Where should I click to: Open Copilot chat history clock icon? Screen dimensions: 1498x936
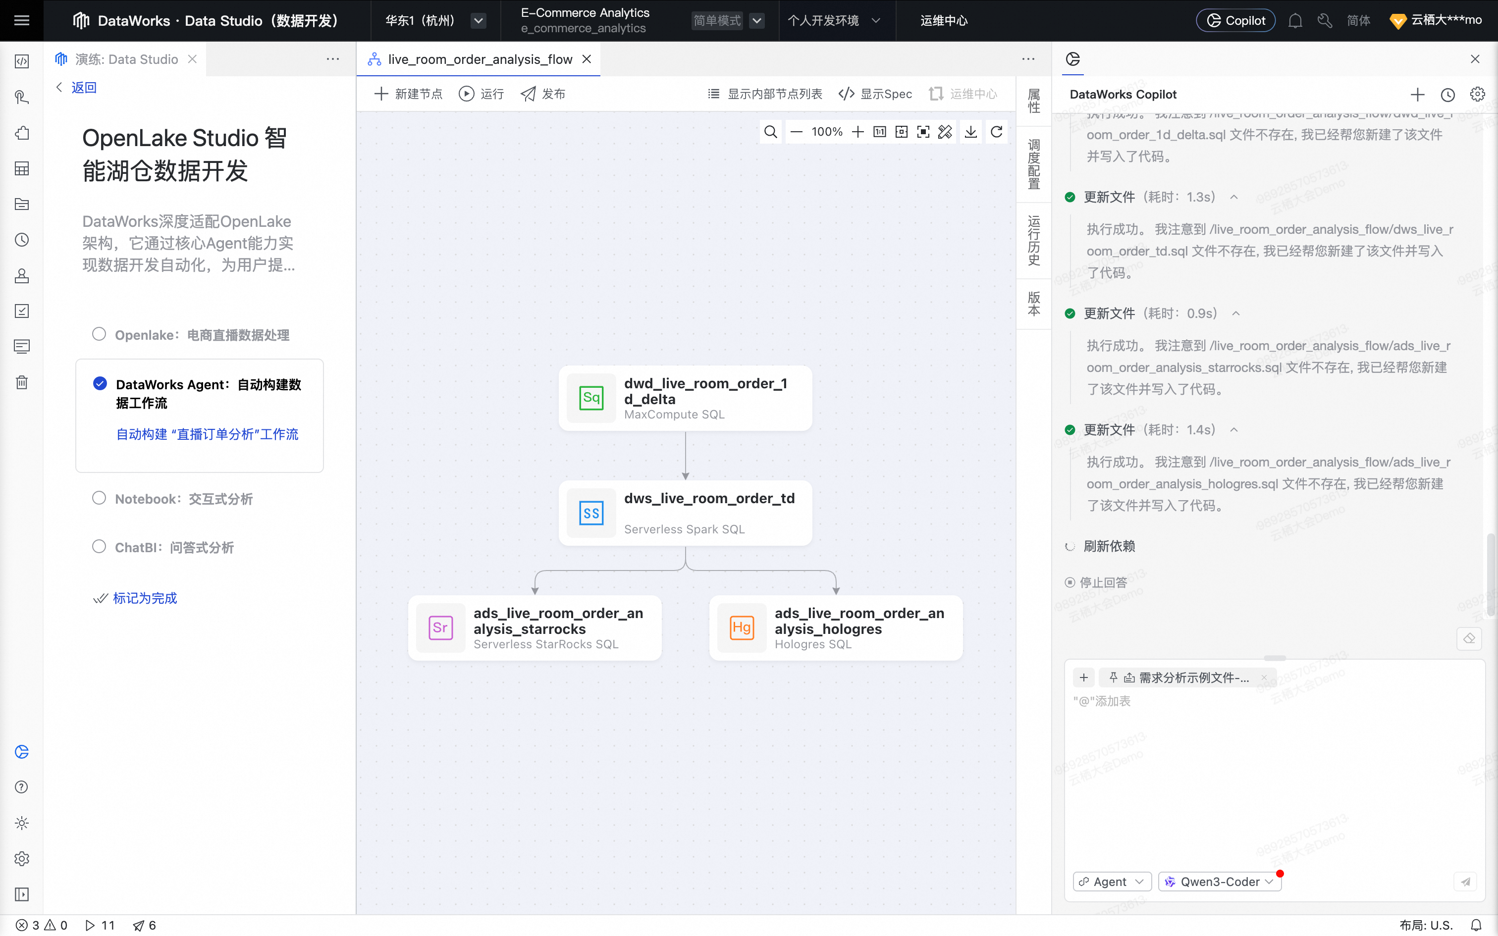tap(1447, 95)
